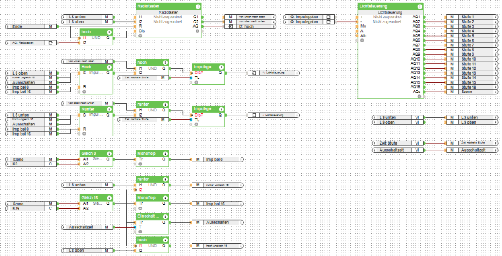Select the Stufe 16 memory flag
502x256 pixels.
coord(472,87)
